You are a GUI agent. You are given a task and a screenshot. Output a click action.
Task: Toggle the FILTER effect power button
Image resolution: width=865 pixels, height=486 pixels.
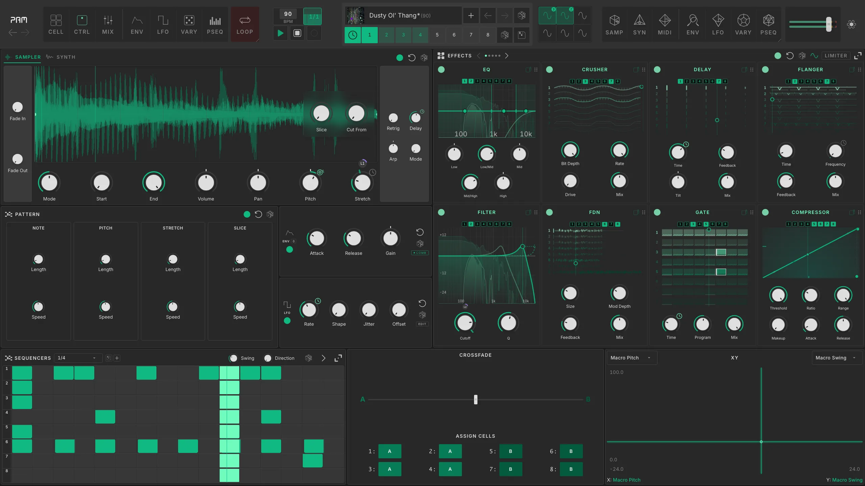[x=441, y=212]
